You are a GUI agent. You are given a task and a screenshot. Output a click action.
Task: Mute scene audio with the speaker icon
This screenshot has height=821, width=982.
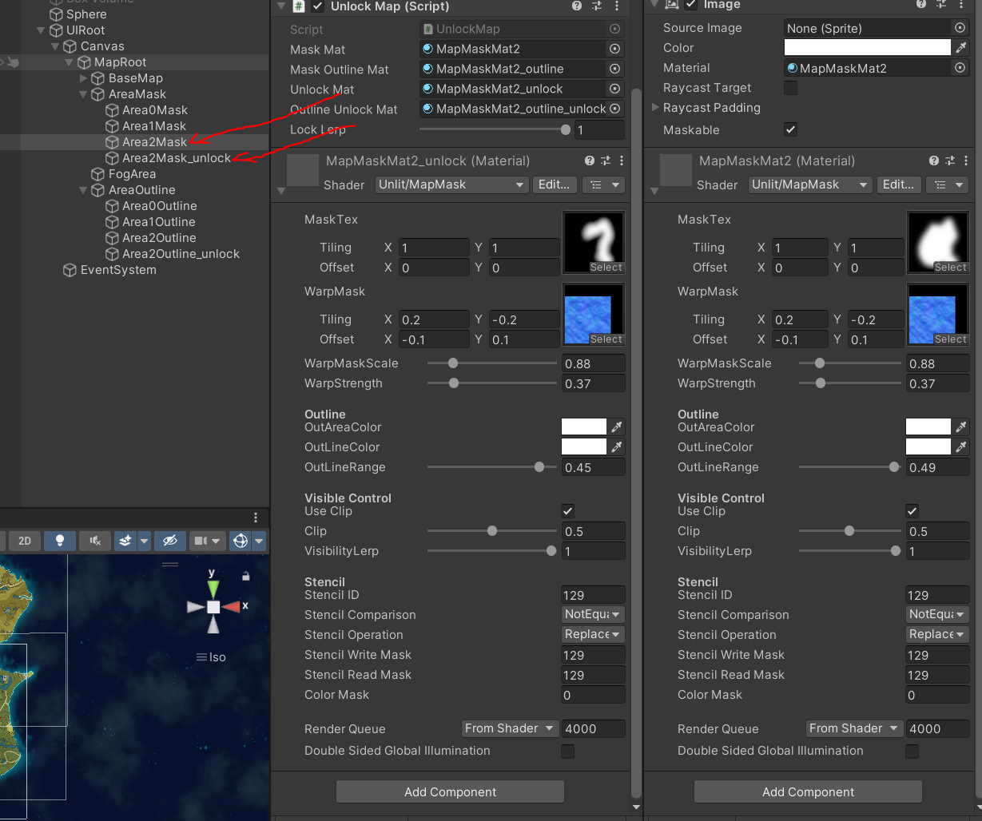pos(95,541)
